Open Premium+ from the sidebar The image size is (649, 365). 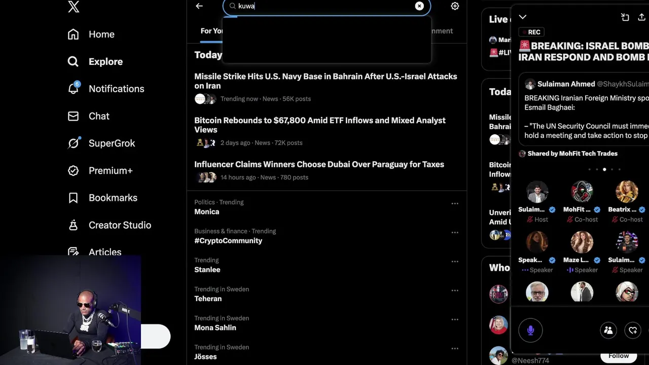(x=100, y=171)
